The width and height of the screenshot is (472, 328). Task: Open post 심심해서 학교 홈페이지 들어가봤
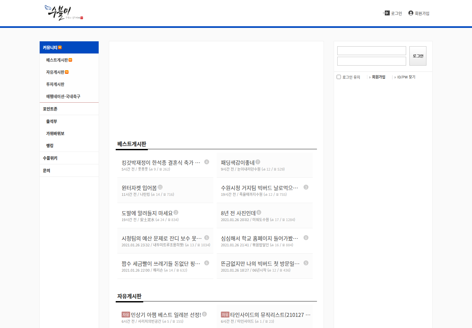click(259, 238)
